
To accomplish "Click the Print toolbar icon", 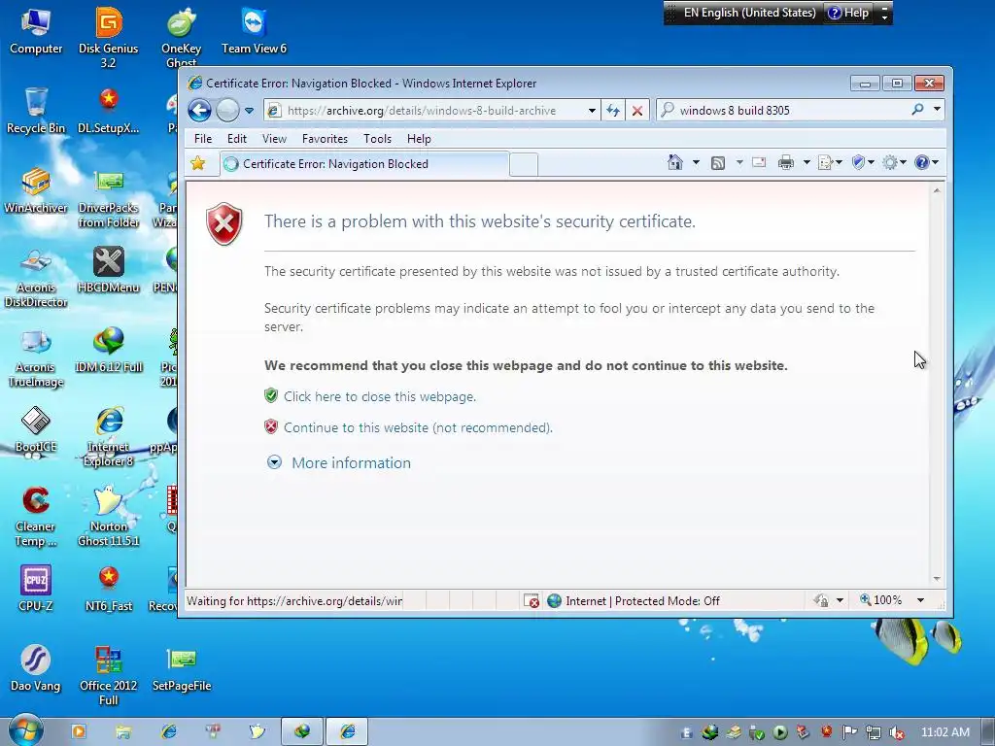I will [785, 163].
